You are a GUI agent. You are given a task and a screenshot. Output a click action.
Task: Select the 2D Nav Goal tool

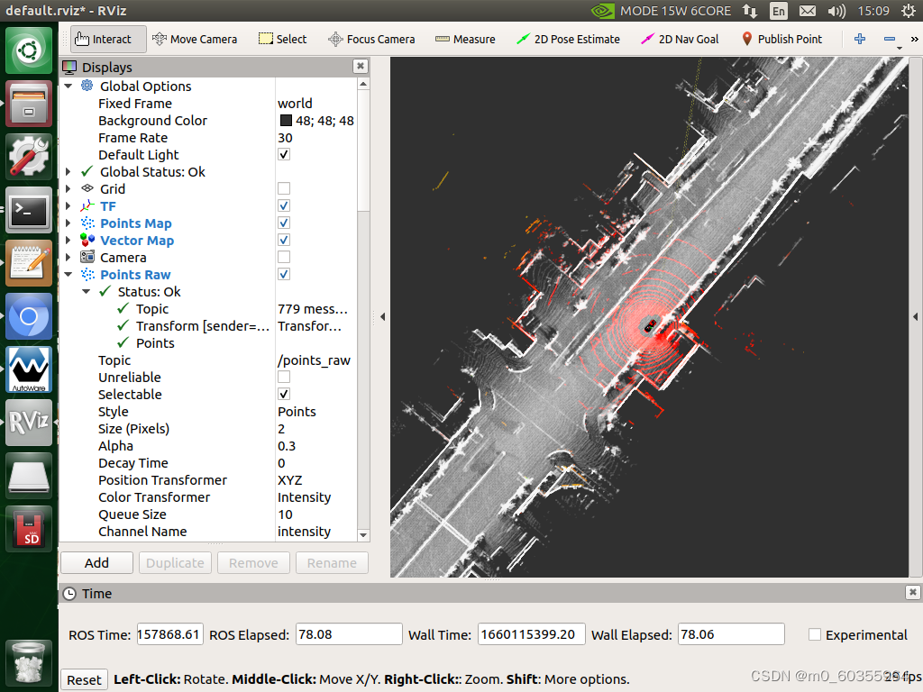(680, 39)
